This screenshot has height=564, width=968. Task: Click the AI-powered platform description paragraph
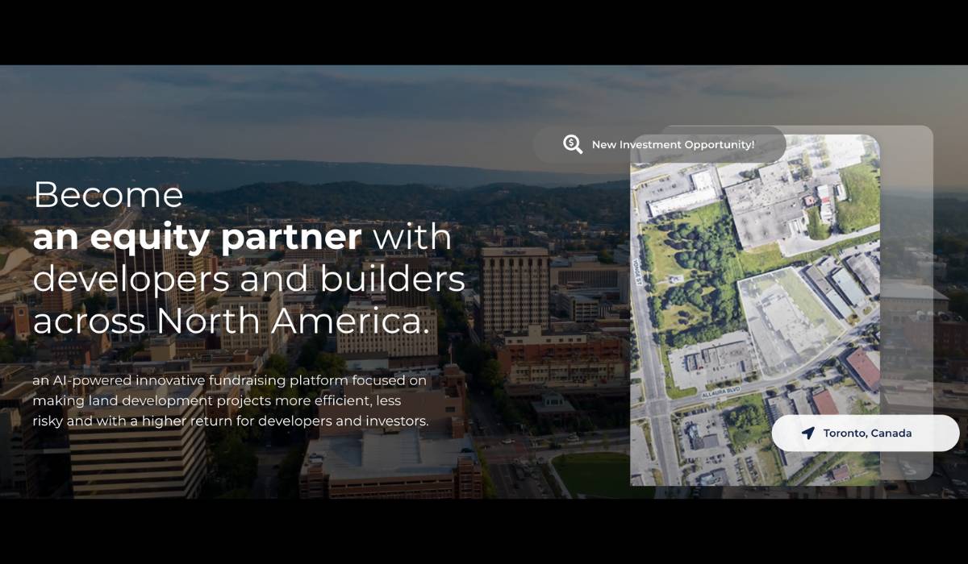(x=230, y=400)
